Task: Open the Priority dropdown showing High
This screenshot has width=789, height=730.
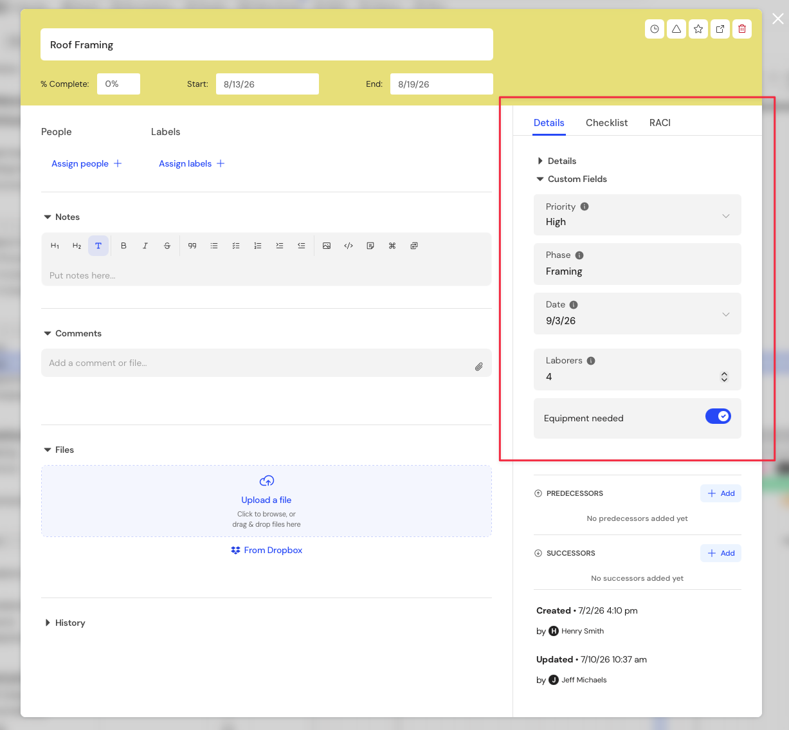Action: coord(637,215)
